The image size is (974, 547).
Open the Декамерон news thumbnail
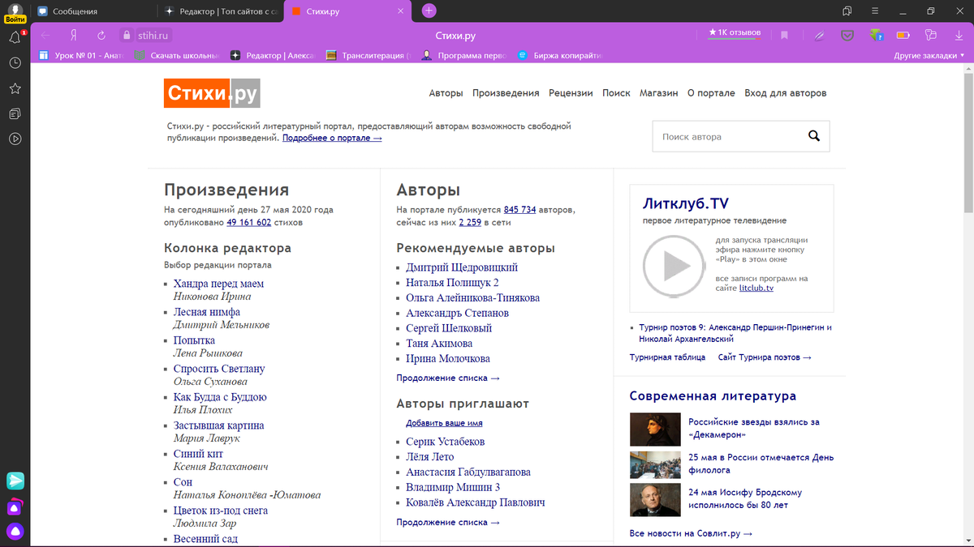(655, 429)
